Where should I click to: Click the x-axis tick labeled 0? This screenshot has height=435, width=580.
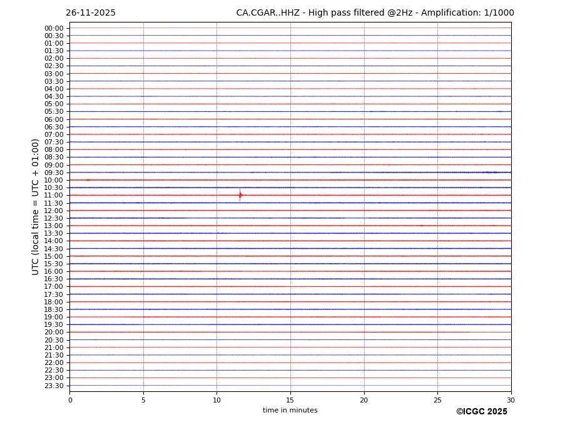[70, 400]
